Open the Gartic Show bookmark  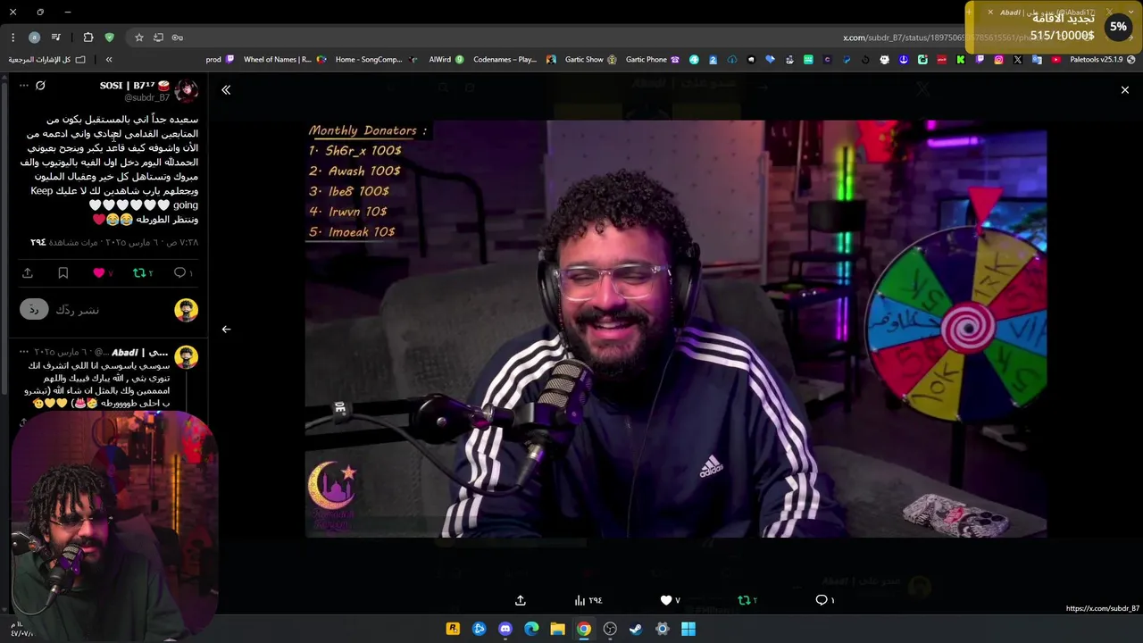pyautogui.click(x=590, y=60)
